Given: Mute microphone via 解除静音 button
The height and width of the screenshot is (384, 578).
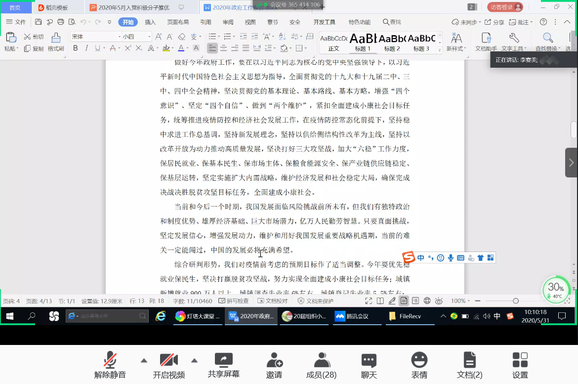Looking at the screenshot, I should pyautogui.click(x=109, y=366).
